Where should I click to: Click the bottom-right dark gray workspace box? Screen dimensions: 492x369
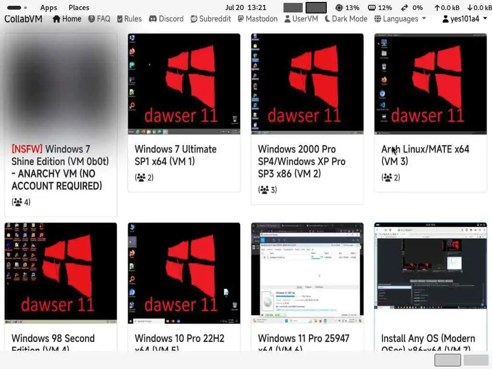448,360
